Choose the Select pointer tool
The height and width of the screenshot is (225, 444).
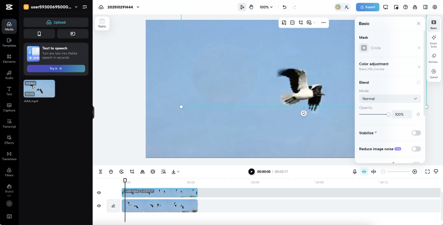click(x=242, y=7)
